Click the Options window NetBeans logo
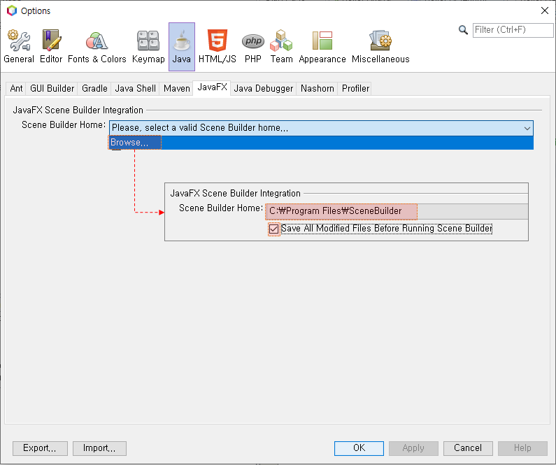Viewport: 556px width, 465px height. pyautogui.click(x=12, y=10)
